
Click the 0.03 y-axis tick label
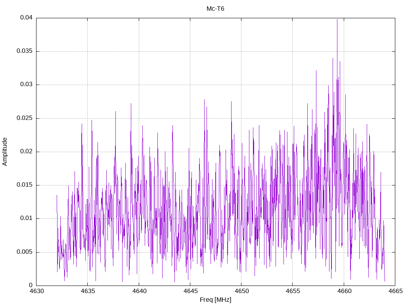coord(27,85)
